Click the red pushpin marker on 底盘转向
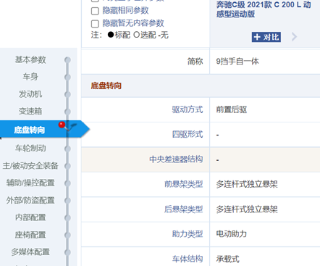Screen dimensions: 320x266 click(x=62, y=125)
